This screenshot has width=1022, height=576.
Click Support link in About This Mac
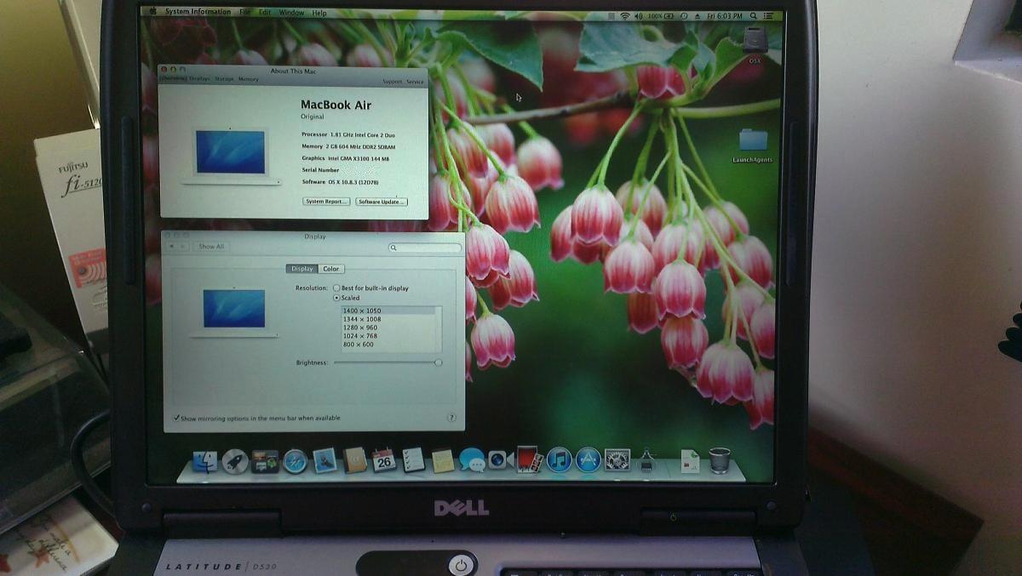pos(392,82)
